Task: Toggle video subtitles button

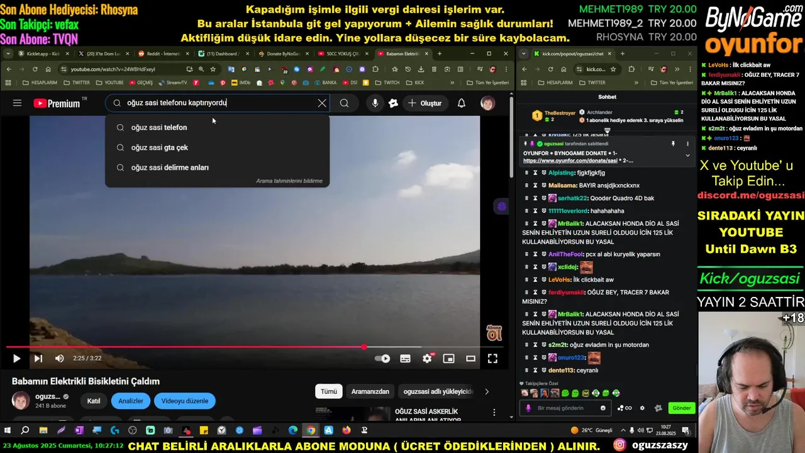Action: click(x=405, y=359)
